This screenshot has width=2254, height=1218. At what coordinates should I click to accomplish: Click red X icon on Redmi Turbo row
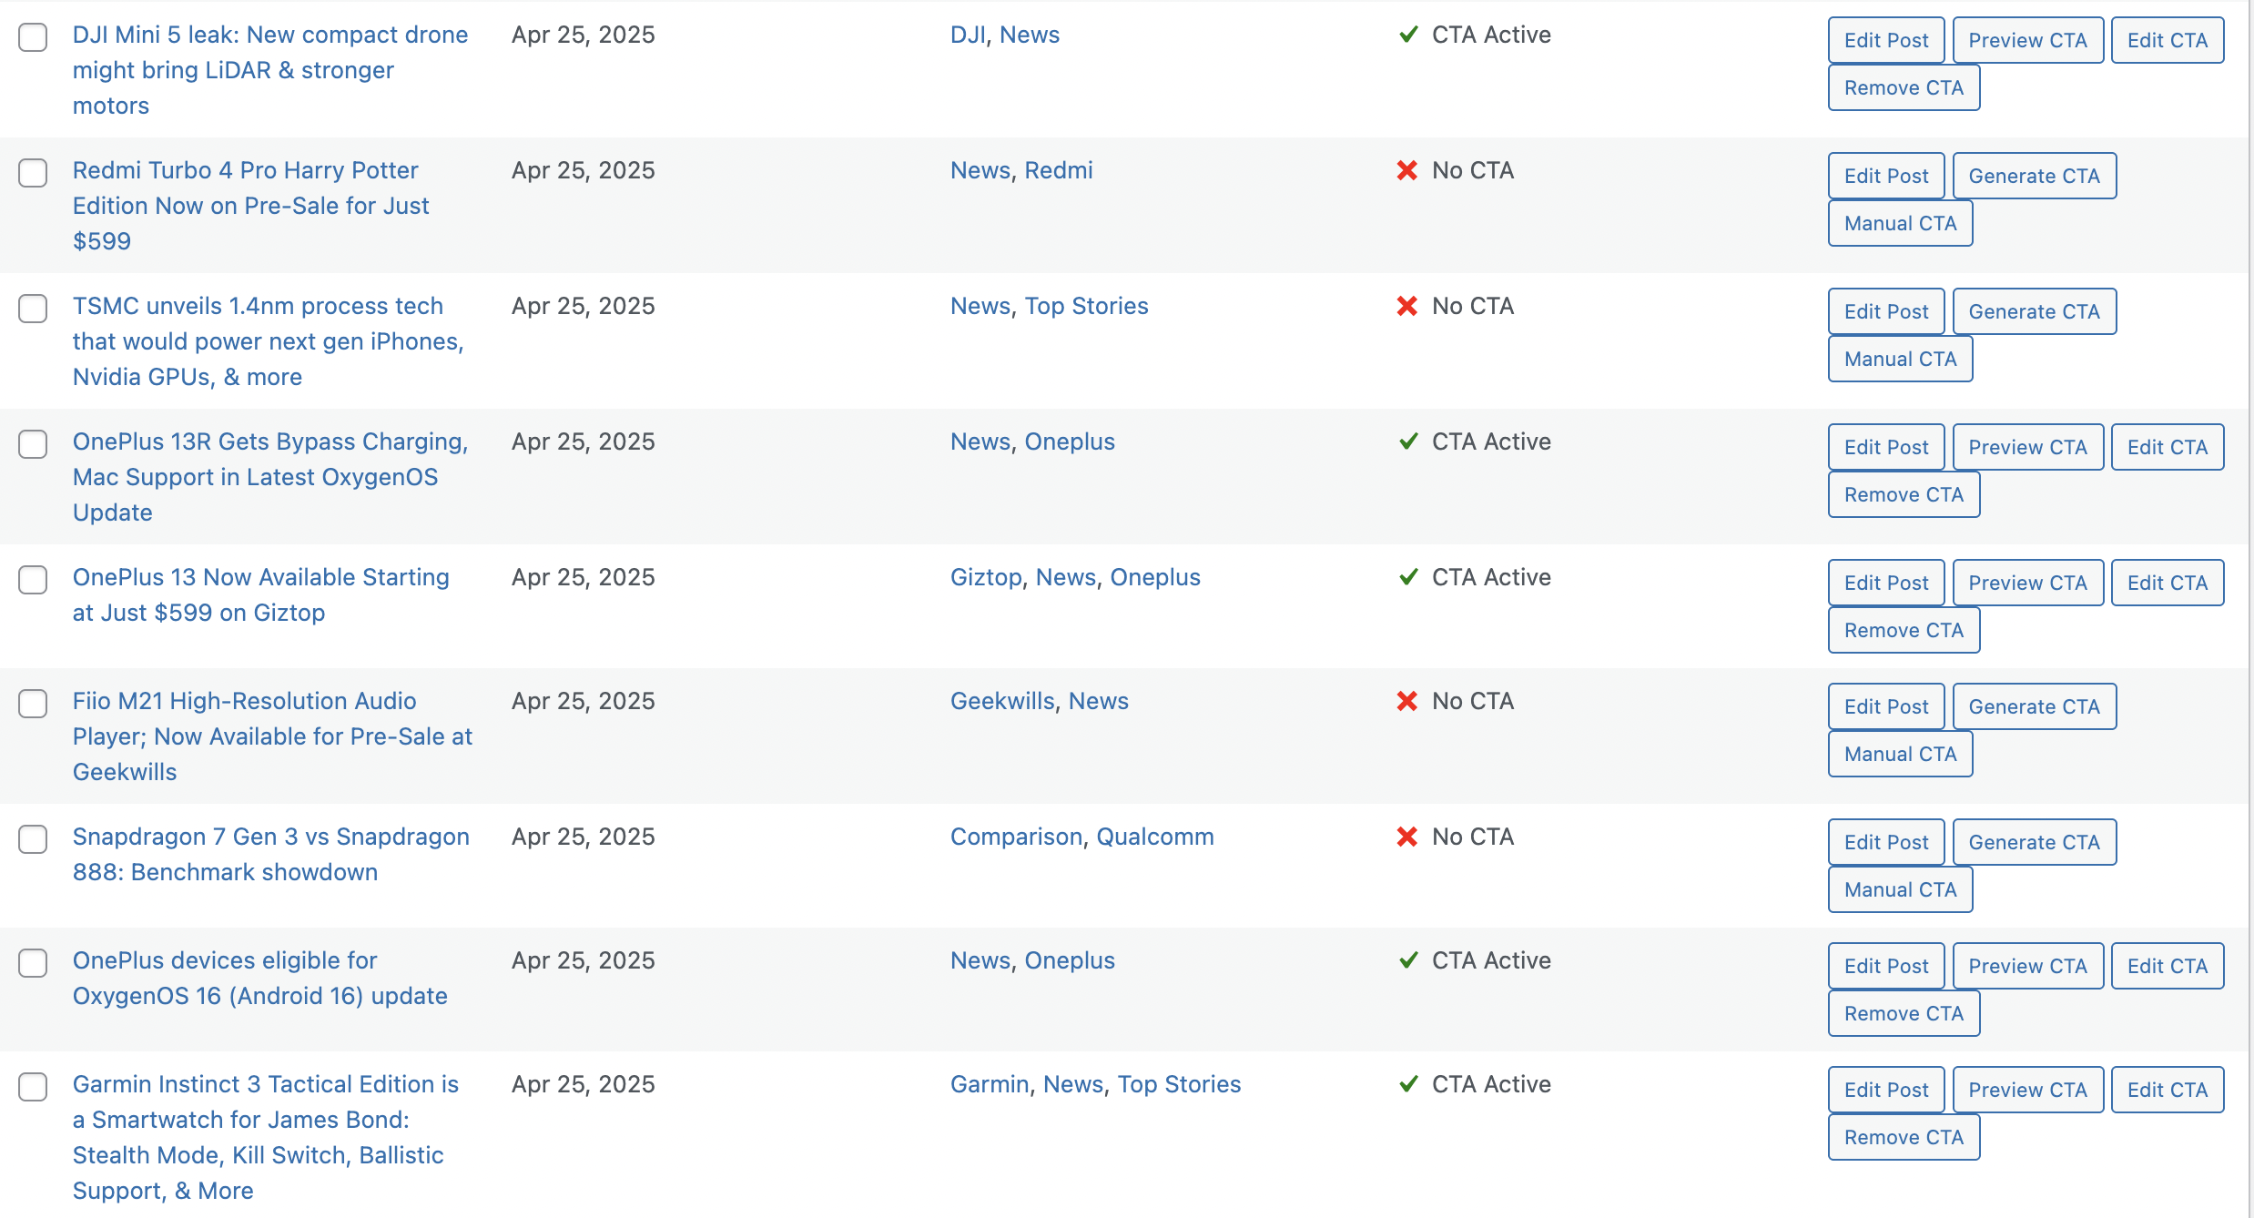tap(1407, 170)
